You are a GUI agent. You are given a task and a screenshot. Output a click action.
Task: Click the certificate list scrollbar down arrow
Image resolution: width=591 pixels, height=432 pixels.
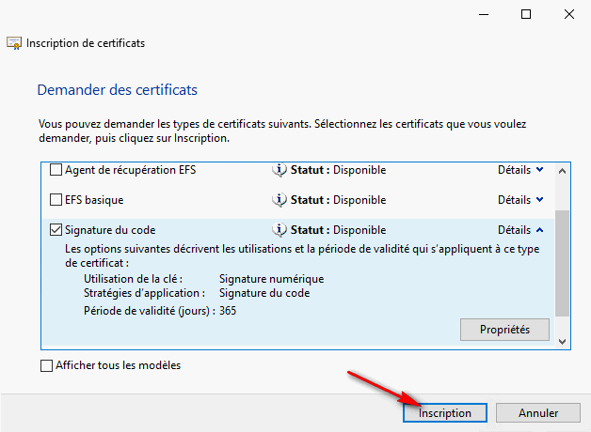coord(562,341)
